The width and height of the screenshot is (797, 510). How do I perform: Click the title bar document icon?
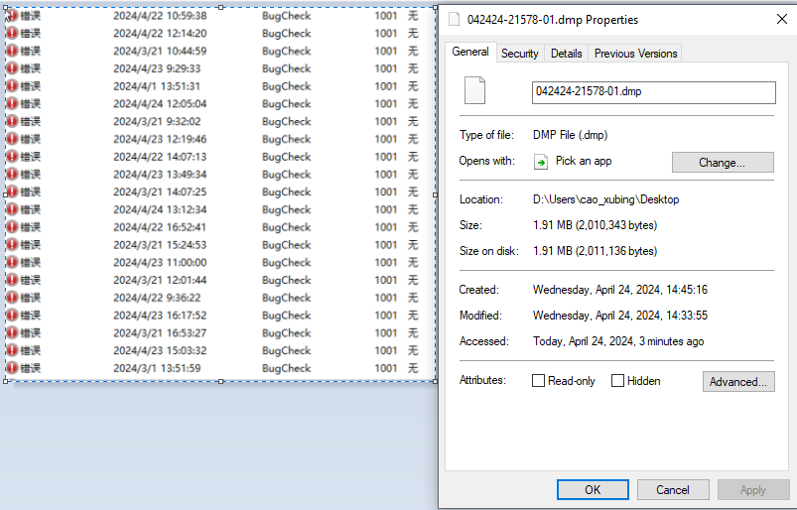click(454, 19)
